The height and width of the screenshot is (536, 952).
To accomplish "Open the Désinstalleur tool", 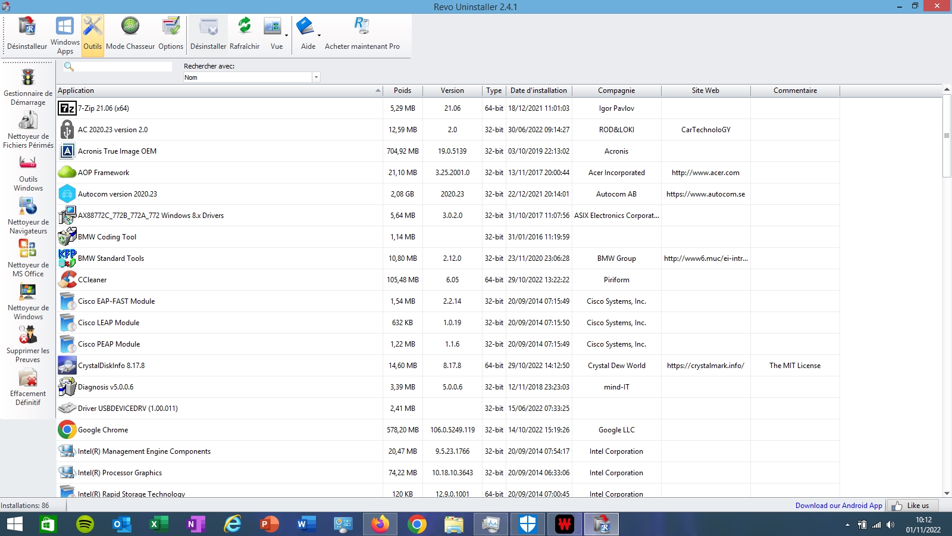I will [x=27, y=35].
